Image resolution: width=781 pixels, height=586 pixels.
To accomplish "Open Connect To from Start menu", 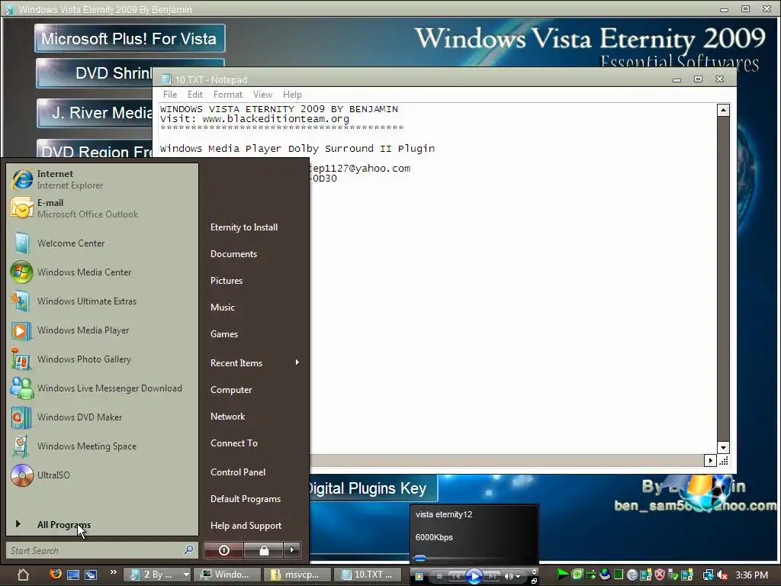I will coord(234,443).
